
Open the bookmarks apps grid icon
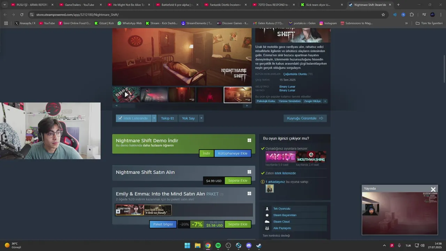click(6, 23)
